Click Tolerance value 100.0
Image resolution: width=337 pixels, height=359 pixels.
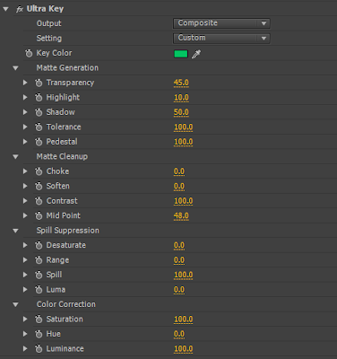click(183, 127)
